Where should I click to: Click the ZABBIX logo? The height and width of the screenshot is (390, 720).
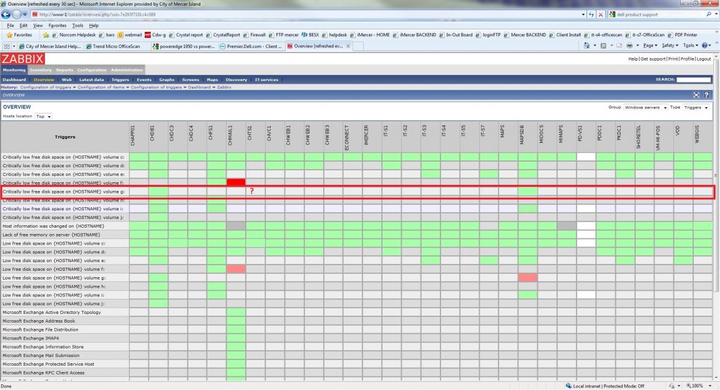(x=22, y=59)
